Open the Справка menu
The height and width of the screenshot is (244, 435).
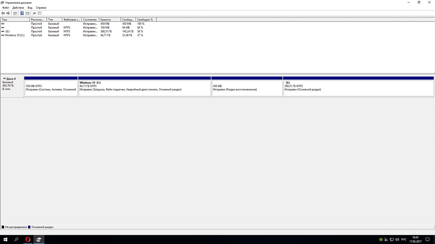[x=41, y=8]
